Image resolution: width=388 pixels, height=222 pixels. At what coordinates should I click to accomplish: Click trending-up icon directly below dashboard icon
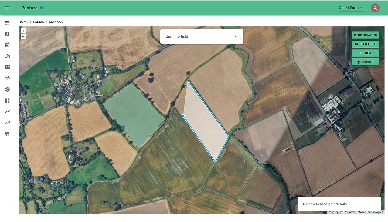pos(7,112)
